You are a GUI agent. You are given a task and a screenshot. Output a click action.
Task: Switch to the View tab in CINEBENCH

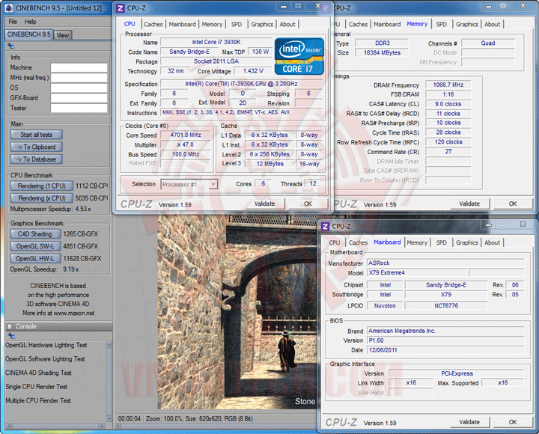click(63, 35)
